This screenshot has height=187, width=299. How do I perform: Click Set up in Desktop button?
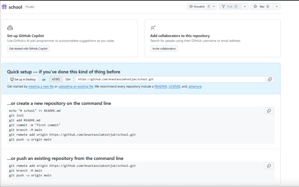(23, 79)
